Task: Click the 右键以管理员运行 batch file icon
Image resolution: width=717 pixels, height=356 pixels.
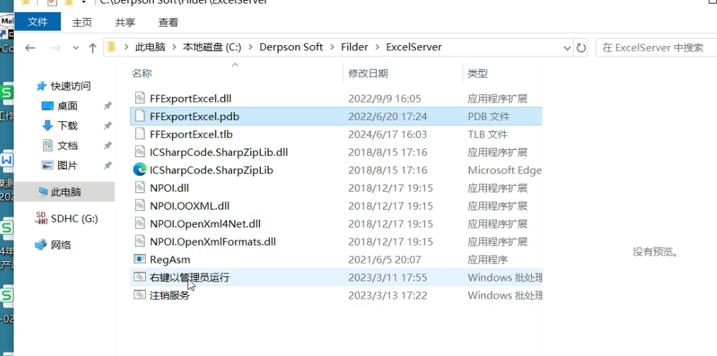Action: tap(139, 277)
